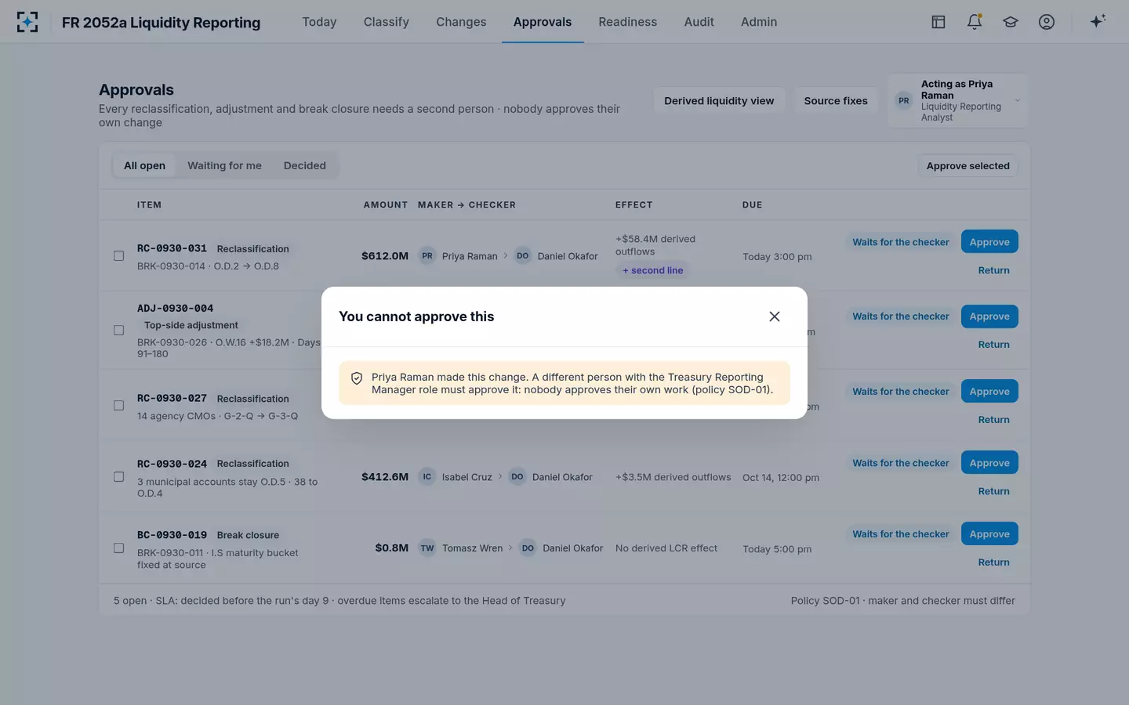
Task: Click the PR avatar beside Priya Raman maker
Action: 427,256
